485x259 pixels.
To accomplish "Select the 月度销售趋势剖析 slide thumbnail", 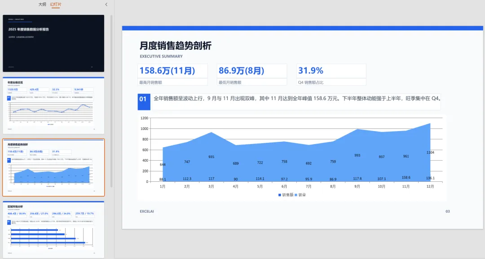I will 53,167.
